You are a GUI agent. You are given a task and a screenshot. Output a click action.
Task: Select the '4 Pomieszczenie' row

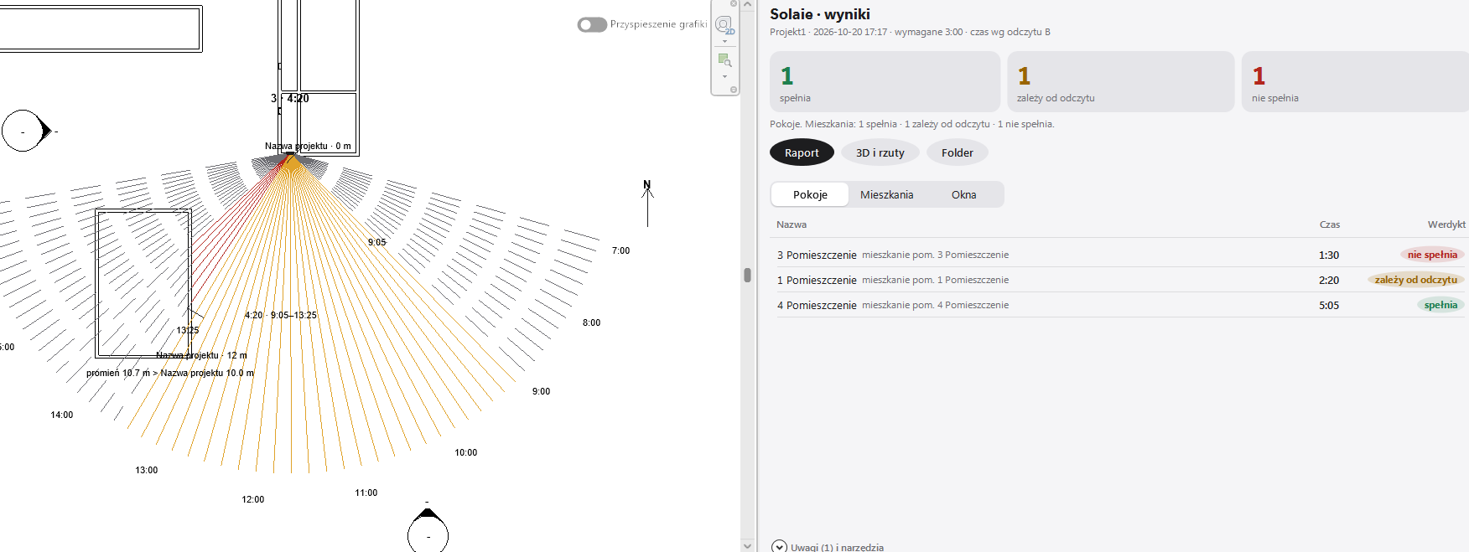pyautogui.click(x=1119, y=305)
